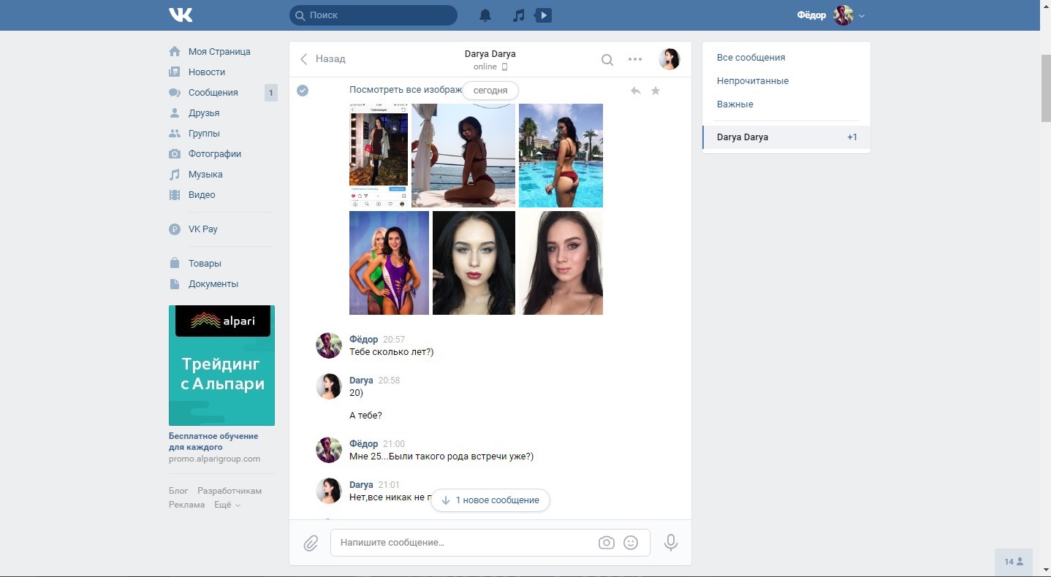Open the Разработчикам footer link
Screen dimensions: 1051x577
(229, 491)
